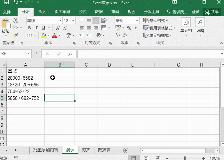Open the font name dropdown 等线

coord(60,21)
